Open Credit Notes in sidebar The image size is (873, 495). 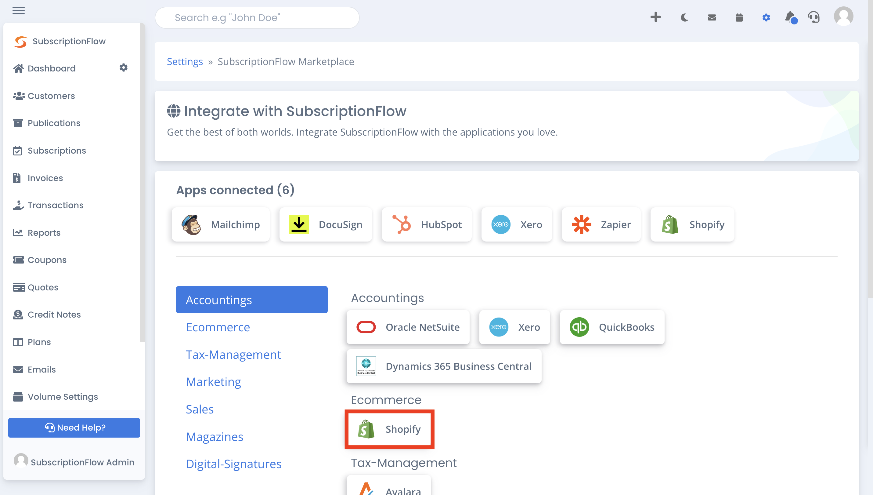click(x=47, y=315)
